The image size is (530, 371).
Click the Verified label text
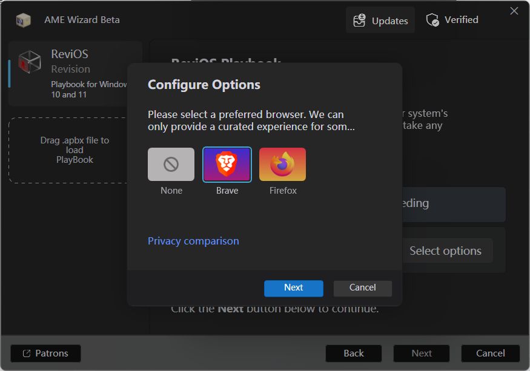pyautogui.click(x=462, y=19)
